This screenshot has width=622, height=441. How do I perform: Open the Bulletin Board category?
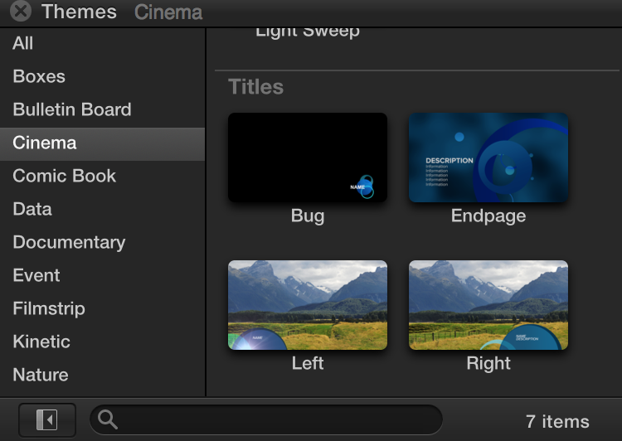pos(72,109)
